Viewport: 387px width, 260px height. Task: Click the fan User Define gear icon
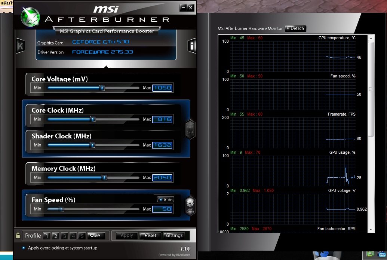[x=190, y=206]
